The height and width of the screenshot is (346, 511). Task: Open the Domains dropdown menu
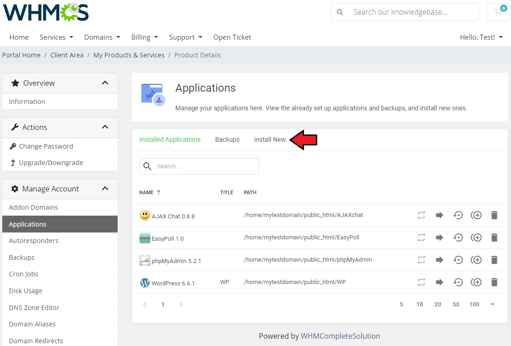point(102,37)
